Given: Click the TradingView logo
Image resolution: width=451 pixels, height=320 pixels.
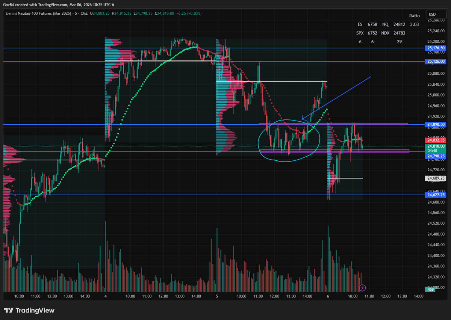Looking at the screenshot, I should [29, 311].
